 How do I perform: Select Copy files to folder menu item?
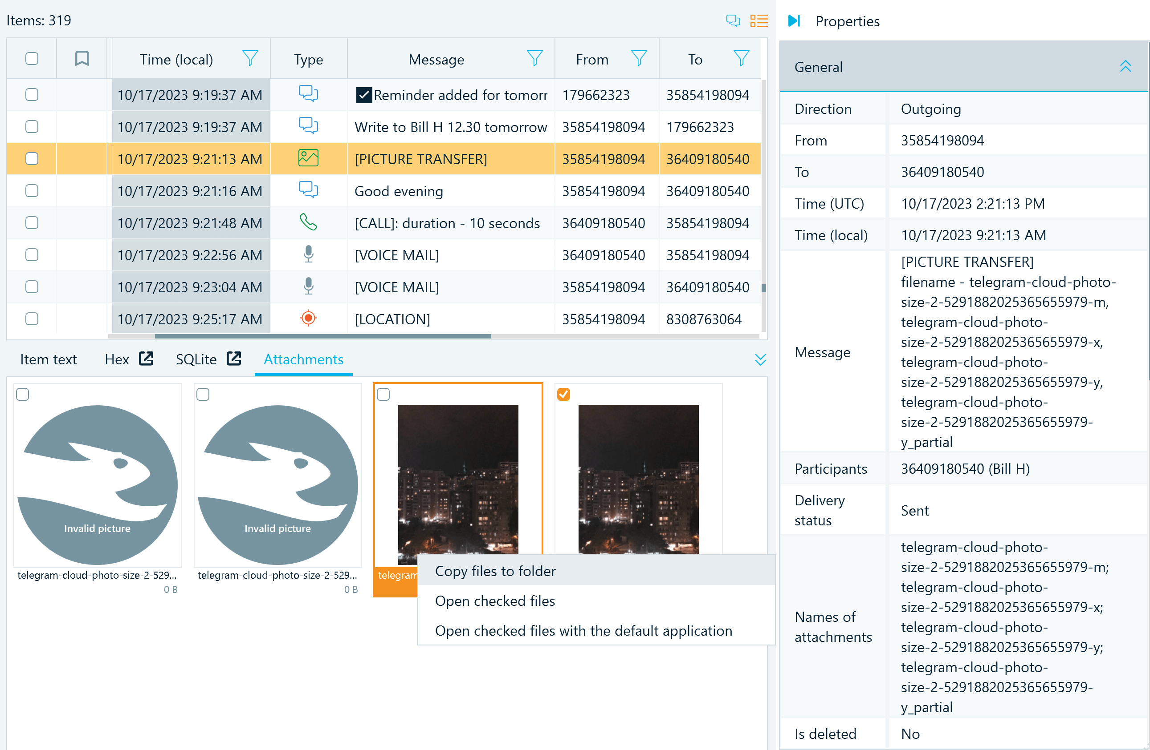pos(495,571)
